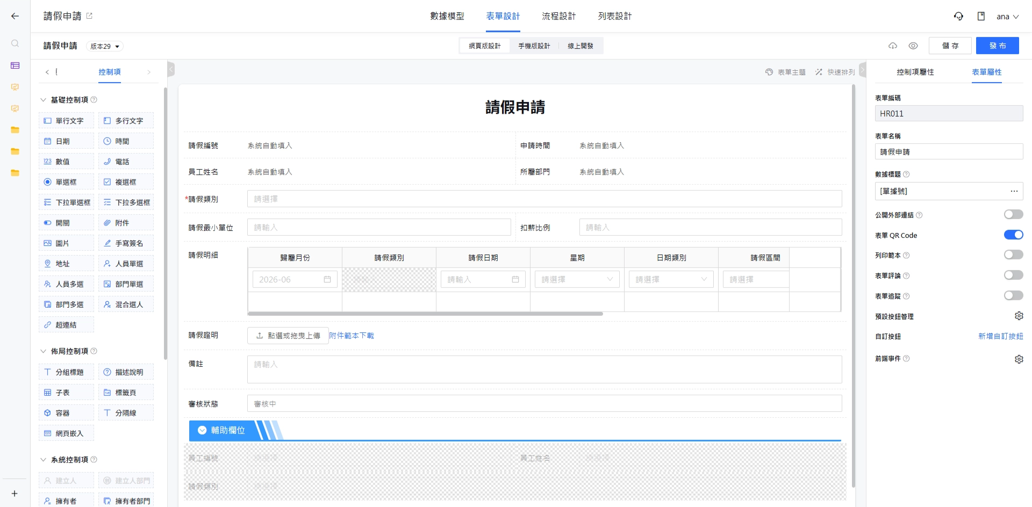Viewport: 1032px width, 507px height.
Task: Collapse the 基礎控制項 section
Action: pyautogui.click(x=44, y=100)
